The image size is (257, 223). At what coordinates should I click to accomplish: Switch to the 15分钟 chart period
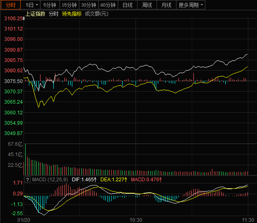pos(69,5)
